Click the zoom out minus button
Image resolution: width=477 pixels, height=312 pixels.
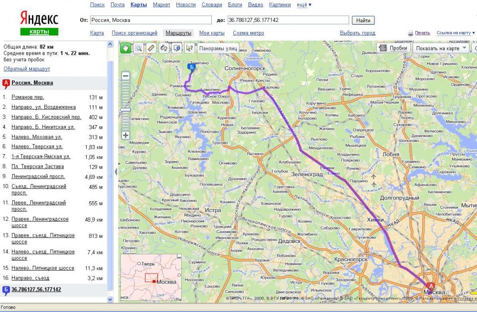[x=125, y=76]
